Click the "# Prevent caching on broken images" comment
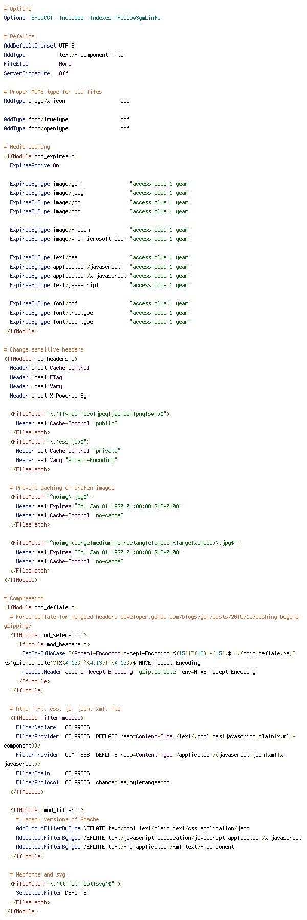The height and width of the screenshot is (920, 307). (x=62, y=488)
